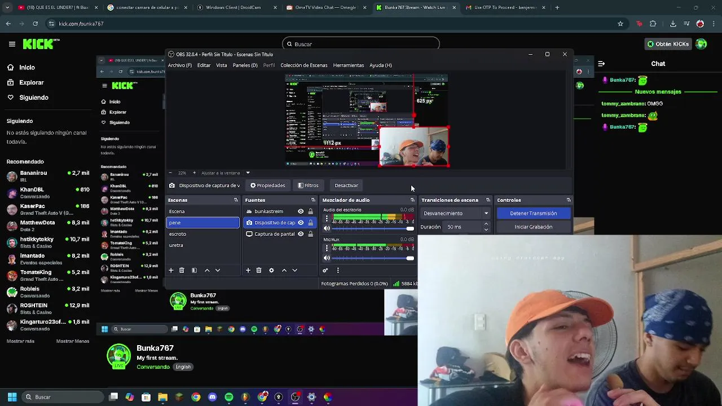This screenshot has width=722, height=406.
Task: Toggle lock on Dispositivo de captura source
Action: (310, 223)
